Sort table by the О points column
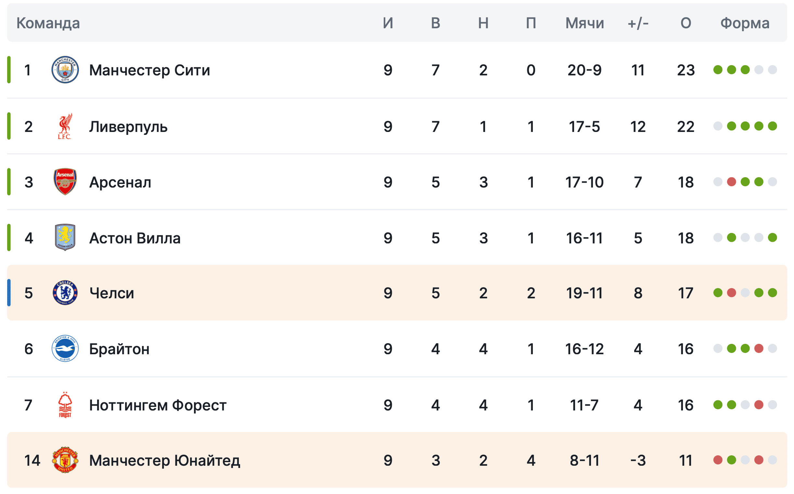This screenshot has width=794, height=494. click(x=685, y=23)
